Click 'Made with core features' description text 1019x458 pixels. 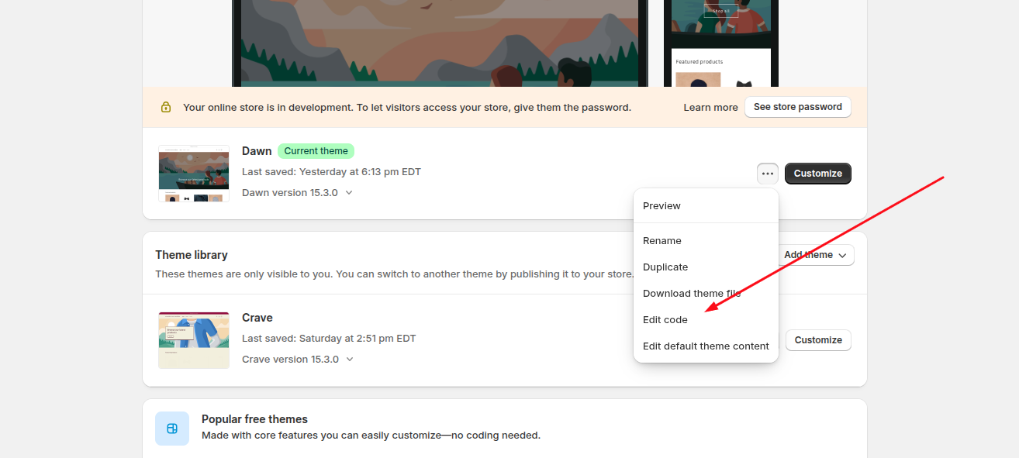pyautogui.click(x=371, y=436)
